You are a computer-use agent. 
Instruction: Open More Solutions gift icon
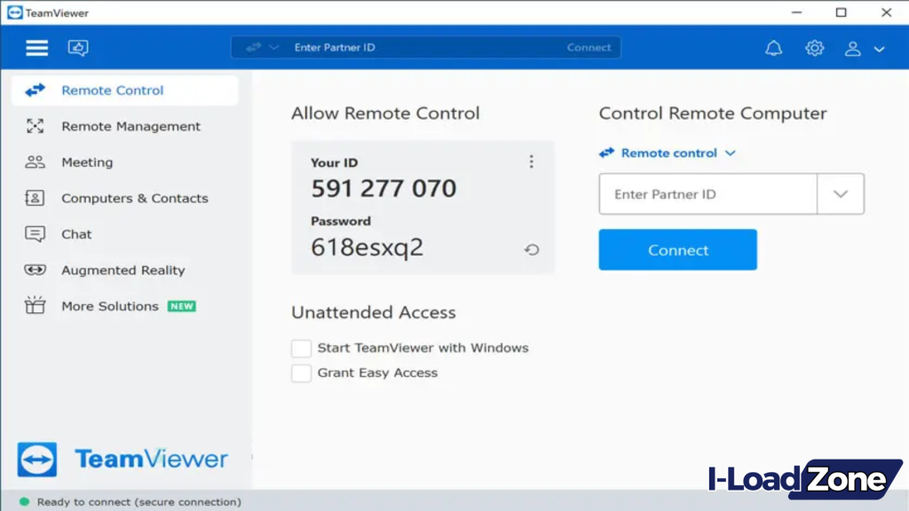tap(35, 305)
